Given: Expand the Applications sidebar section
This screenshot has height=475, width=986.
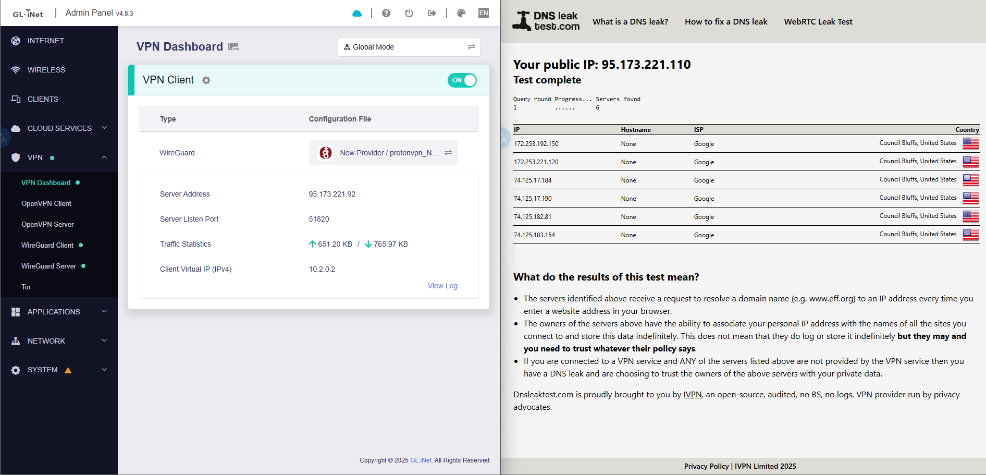Looking at the screenshot, I should tap(59, 312).
